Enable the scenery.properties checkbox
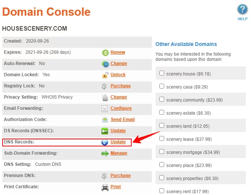 [x=162, y=177]
